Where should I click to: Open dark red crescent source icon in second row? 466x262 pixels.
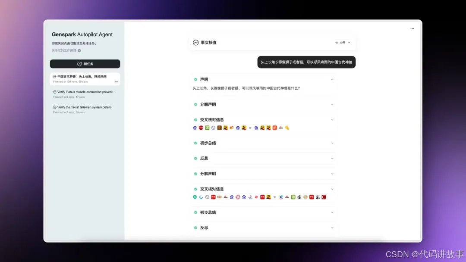point(324,197)
